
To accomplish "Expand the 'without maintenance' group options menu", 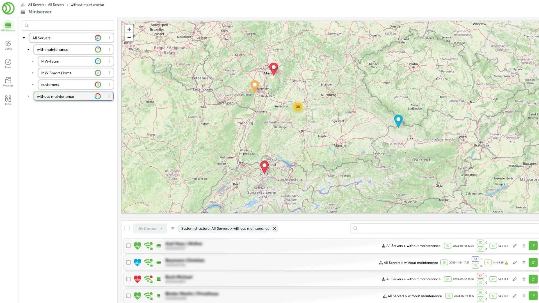I will click(x=109, y=96).
